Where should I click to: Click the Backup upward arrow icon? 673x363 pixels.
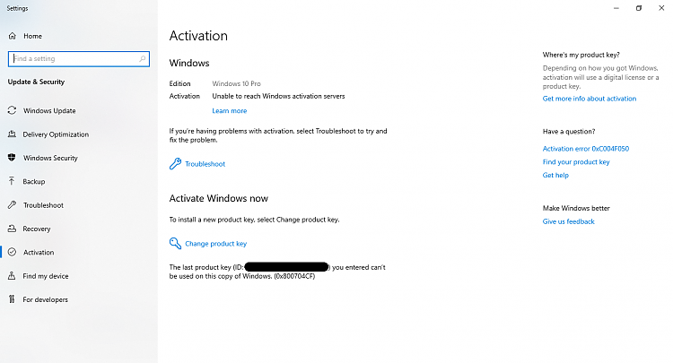click(x=12, y=181)
